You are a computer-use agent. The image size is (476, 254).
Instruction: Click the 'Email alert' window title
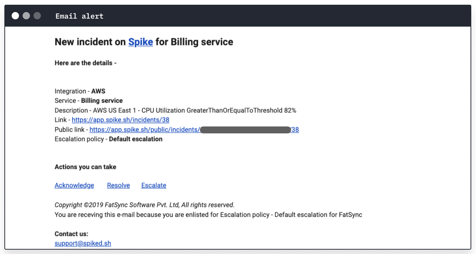pos(80,16)
